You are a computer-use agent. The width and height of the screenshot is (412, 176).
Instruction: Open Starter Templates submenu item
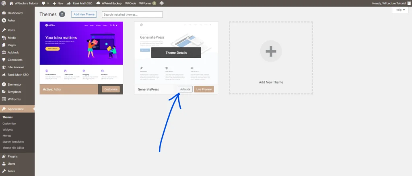click(13, 141)
